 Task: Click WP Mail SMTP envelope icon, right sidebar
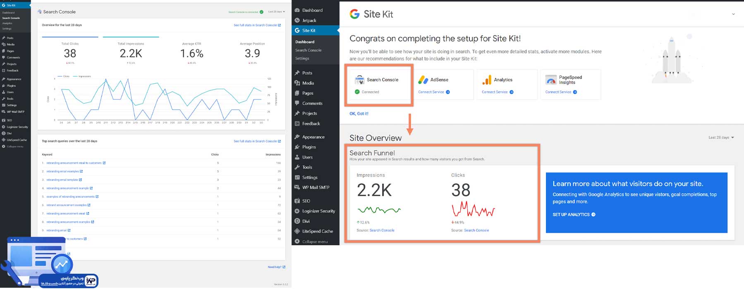pyautogui.click(x=297, y=187)
